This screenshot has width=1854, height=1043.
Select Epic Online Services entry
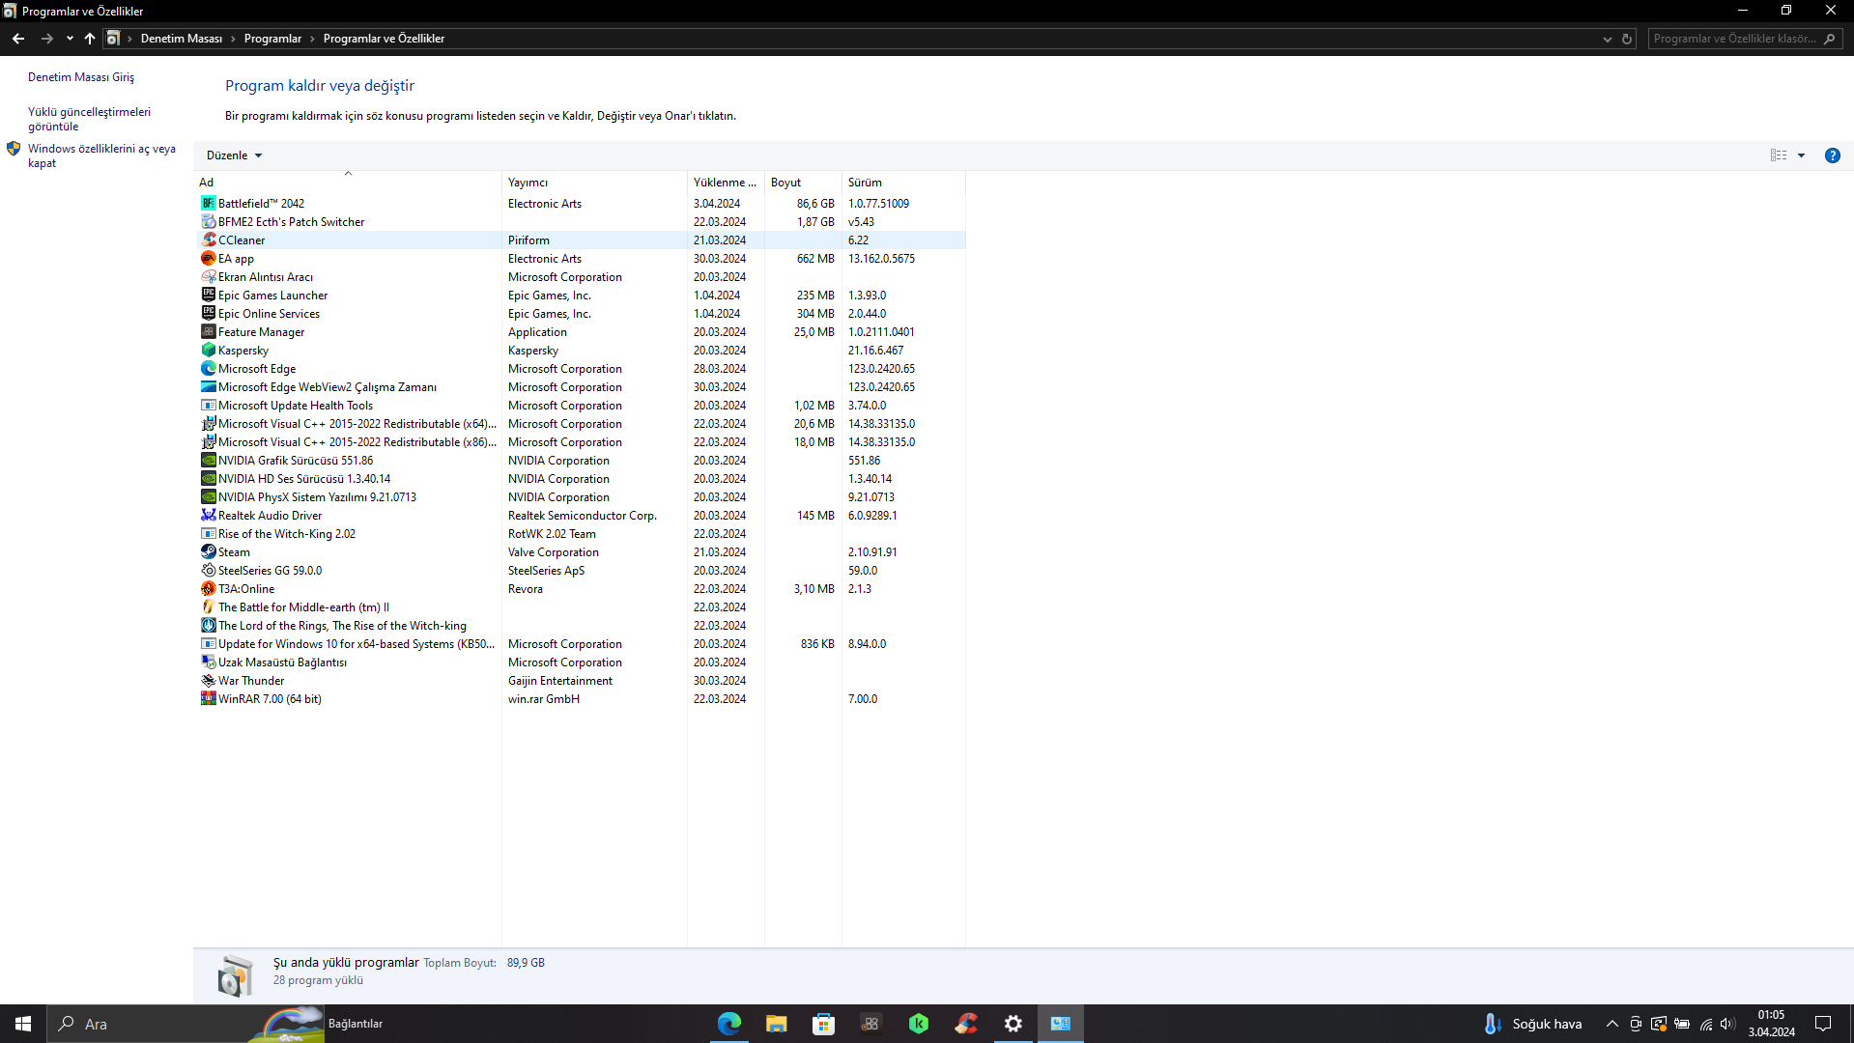click(580, 314)
